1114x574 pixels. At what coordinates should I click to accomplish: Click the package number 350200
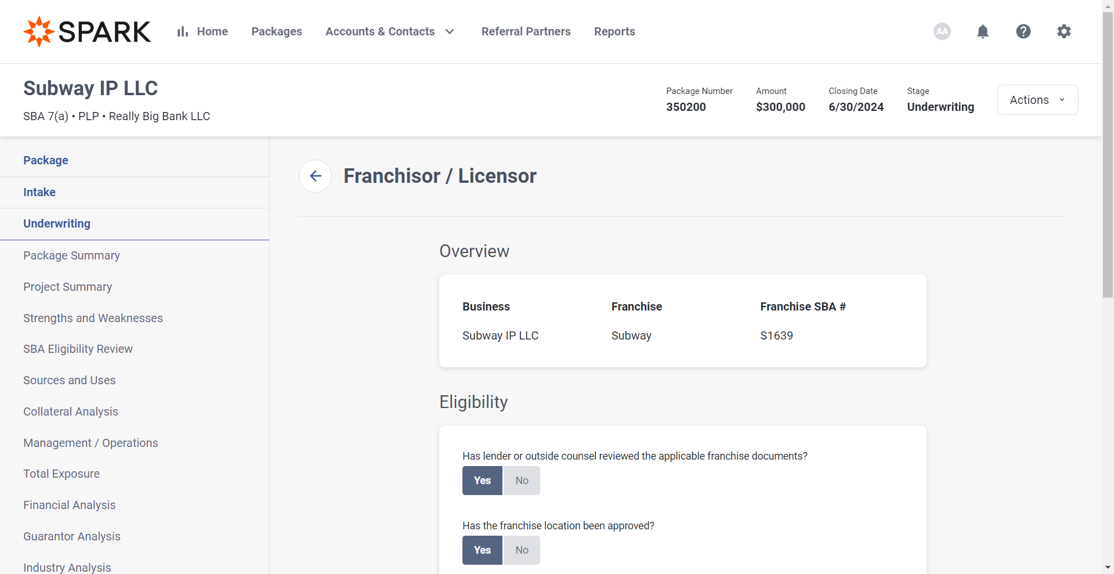click(x=686, y=107)
